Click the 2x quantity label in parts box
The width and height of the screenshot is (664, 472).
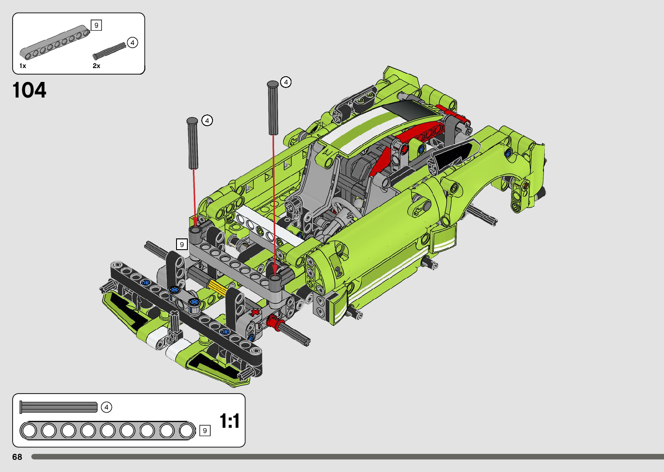coord(96,66)
